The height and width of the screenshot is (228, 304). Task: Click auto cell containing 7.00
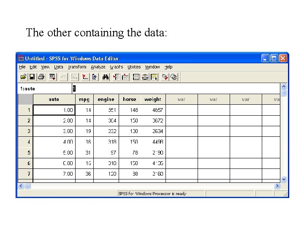coord(54,174)
